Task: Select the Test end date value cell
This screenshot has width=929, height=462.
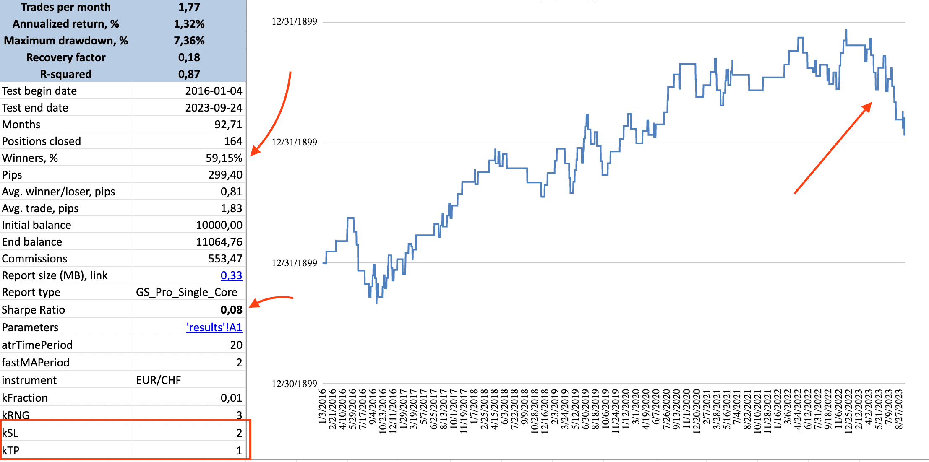Action: point(214,108)
